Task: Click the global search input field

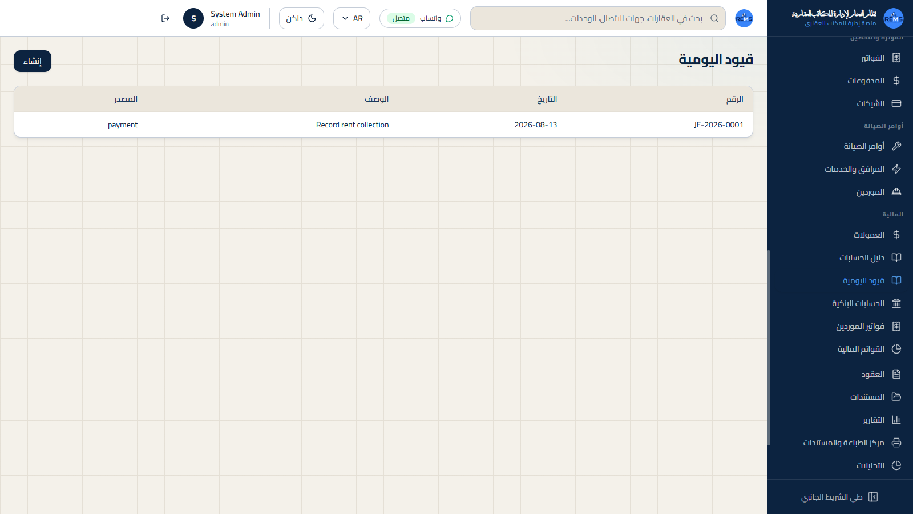Action: click(598, 18)
